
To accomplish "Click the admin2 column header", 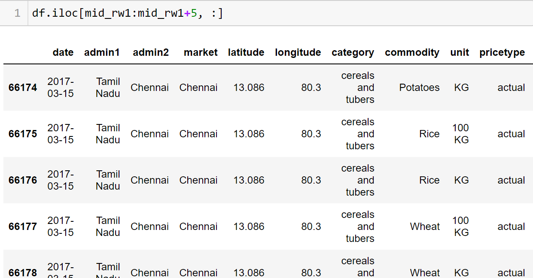I will pyautogui.click(x=151, y=52).
